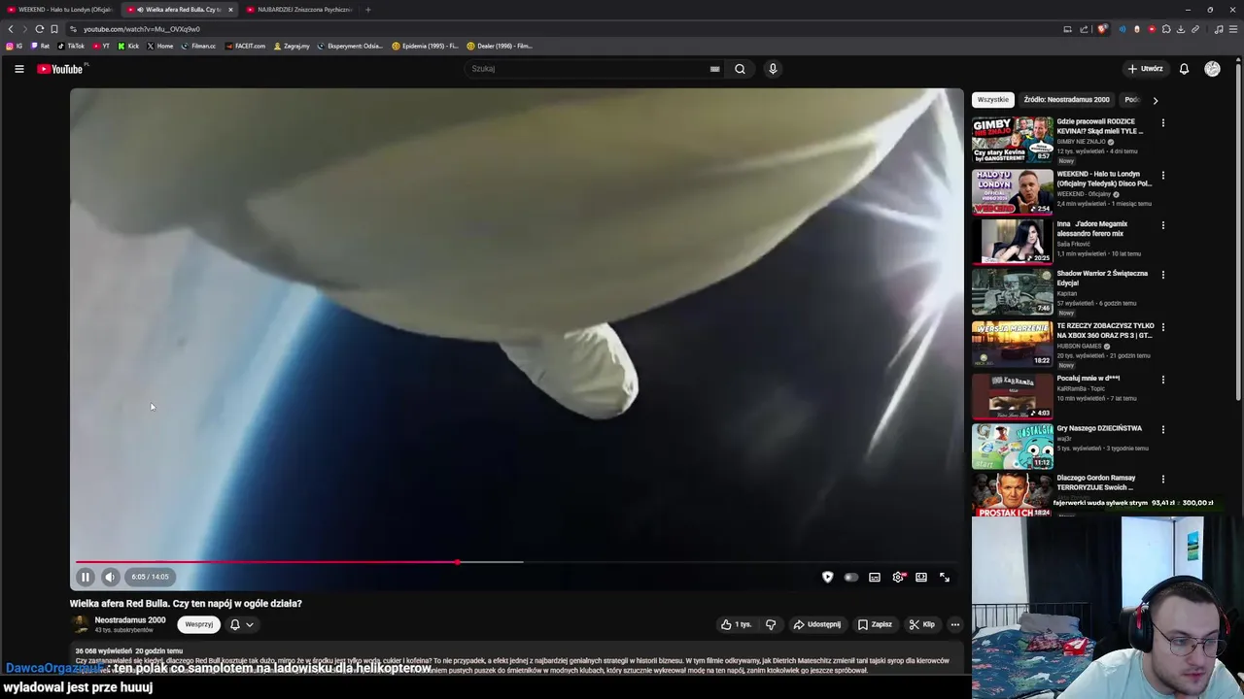Share the video with Udostępnij
1244x699 pixels.
tap(817, 624)
